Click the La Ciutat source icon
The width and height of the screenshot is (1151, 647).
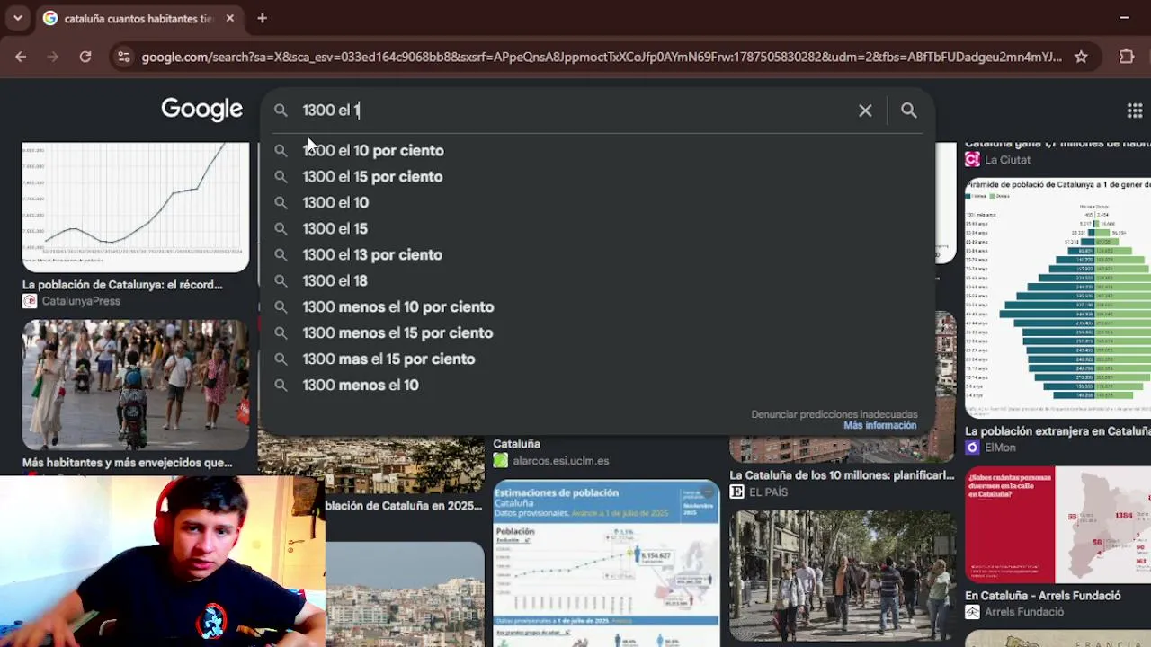(x=972, y=160)
